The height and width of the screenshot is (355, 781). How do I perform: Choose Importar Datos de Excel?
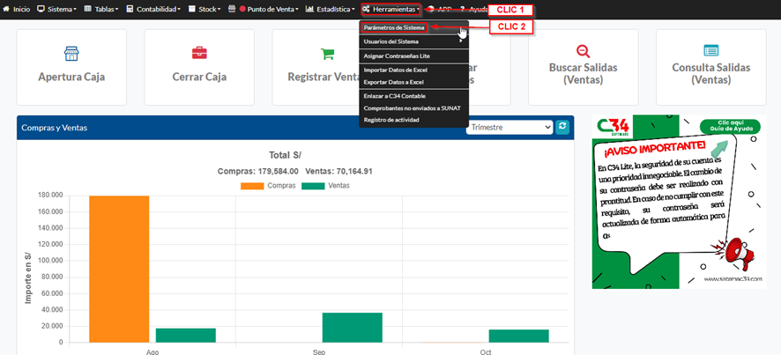(396, 69)
